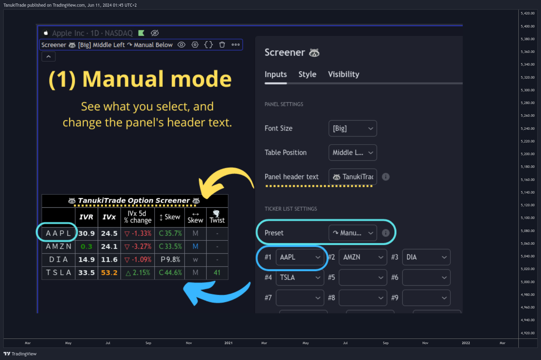The image size is (541, 360).
Task: Open Screener indicator settings hexagon icon
Action: (x=195, y=45)
